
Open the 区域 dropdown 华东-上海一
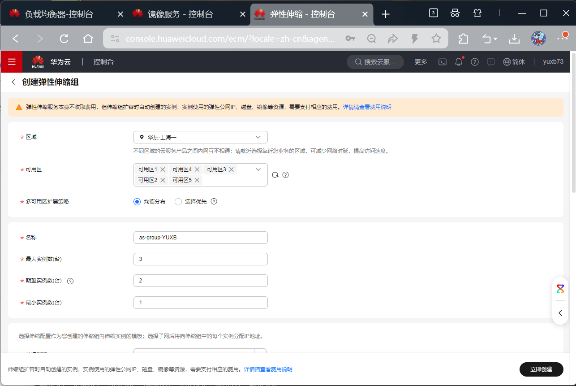[201, 137]
